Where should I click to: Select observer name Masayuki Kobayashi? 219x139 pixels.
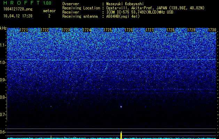tap(125, 4)
